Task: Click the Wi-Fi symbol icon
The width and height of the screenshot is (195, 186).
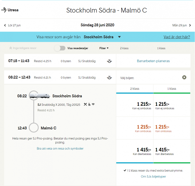Action: point(93,104)
